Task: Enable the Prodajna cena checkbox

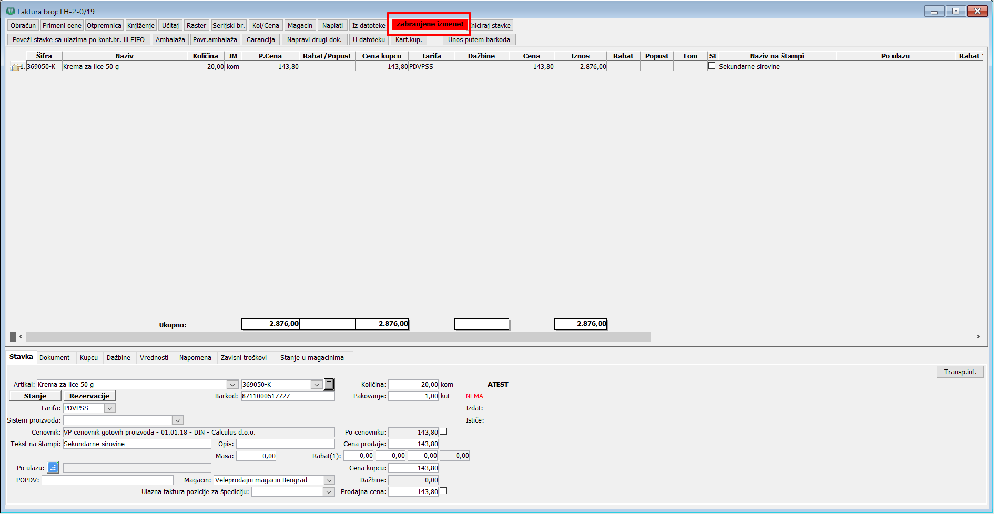Action: (443, 491)
